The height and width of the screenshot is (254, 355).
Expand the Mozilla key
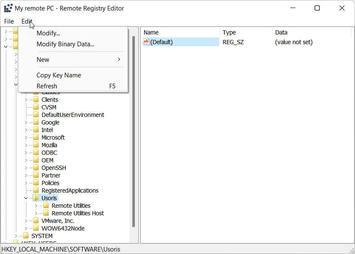(x=26, y=145)
